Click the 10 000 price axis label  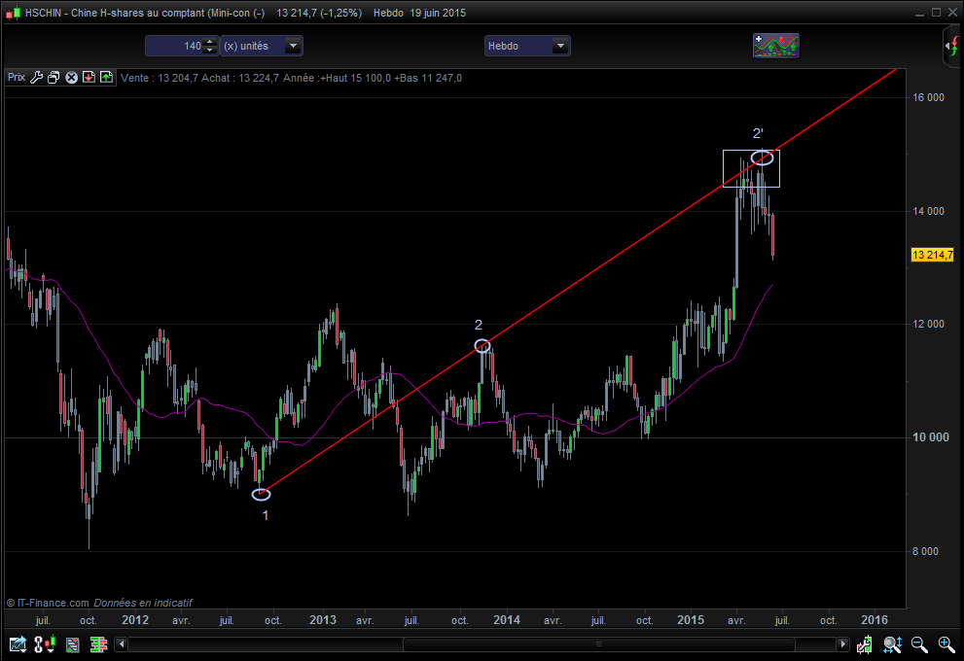tap(931, 437)
